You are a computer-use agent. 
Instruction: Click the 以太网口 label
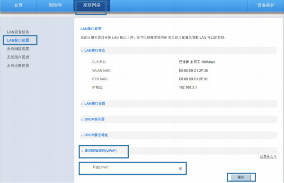(99, 62)
